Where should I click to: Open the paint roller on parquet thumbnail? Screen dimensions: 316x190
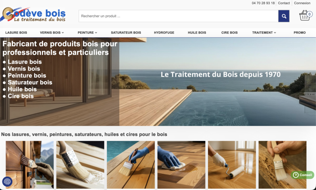pyautogui.click(x=232, y=165)
